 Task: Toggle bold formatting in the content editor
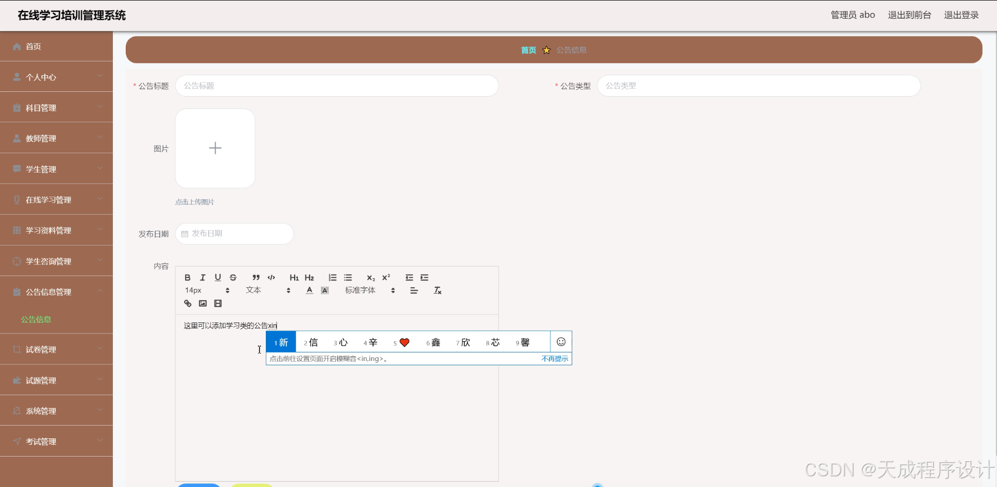pos(187,277)
